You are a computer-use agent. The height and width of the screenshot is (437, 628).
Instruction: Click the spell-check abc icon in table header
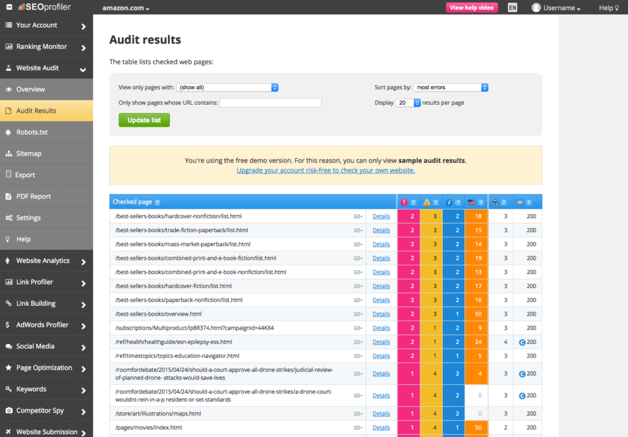[x=472, y=202]
